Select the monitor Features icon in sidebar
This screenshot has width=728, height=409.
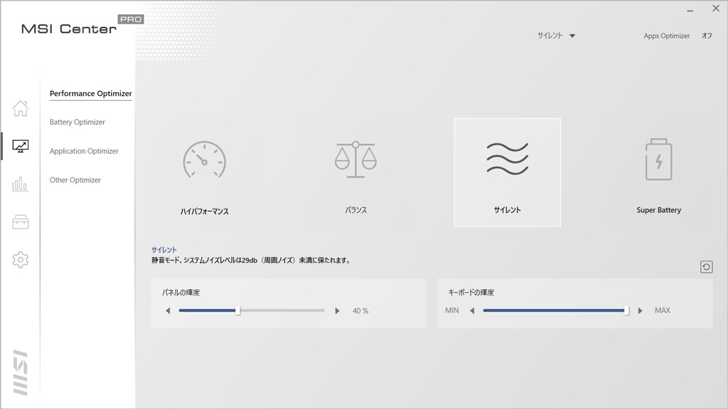point(21,146)
